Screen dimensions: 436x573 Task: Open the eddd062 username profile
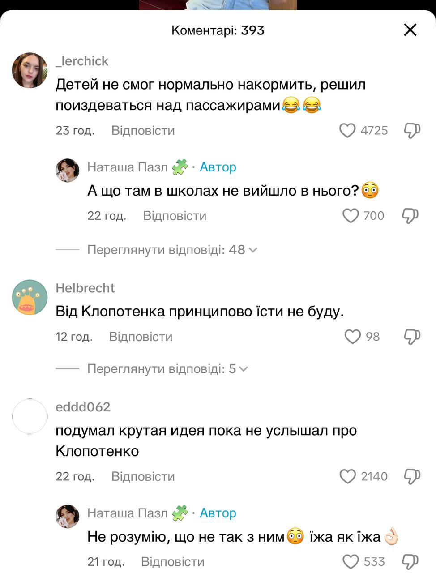point(83,407)
